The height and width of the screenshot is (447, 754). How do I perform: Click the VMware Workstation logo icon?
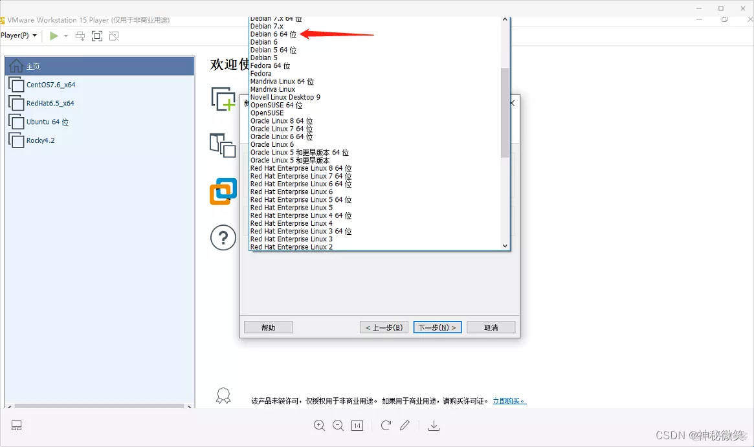pyautogui.click(x=222, y=191)
